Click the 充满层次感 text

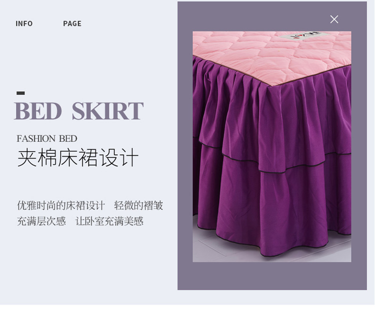(41, 221)
